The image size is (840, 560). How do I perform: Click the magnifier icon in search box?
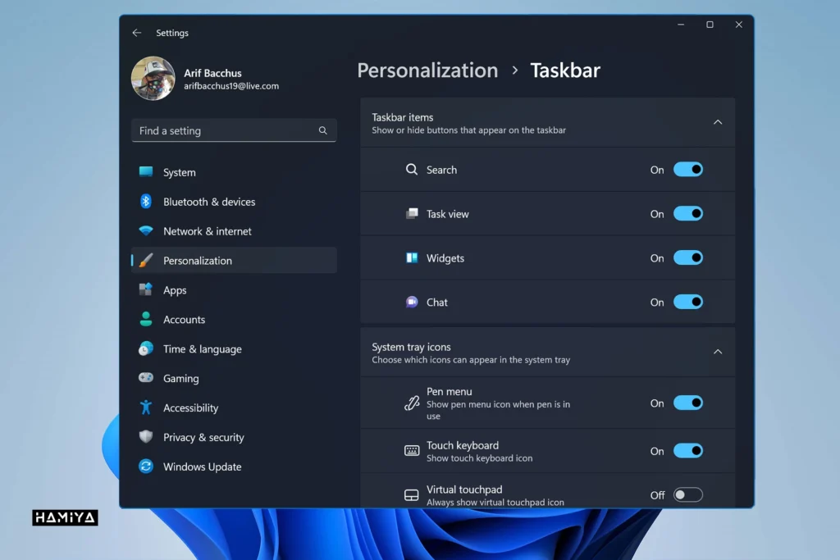[322, 130]
